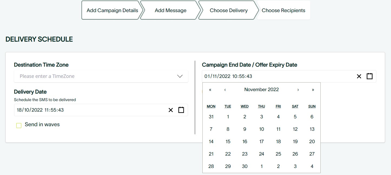Viewport: 391px width, 175px height.
Task: Select November 1 in the calendar's first row
Action: pyautogui.click(x=228, y=117)
